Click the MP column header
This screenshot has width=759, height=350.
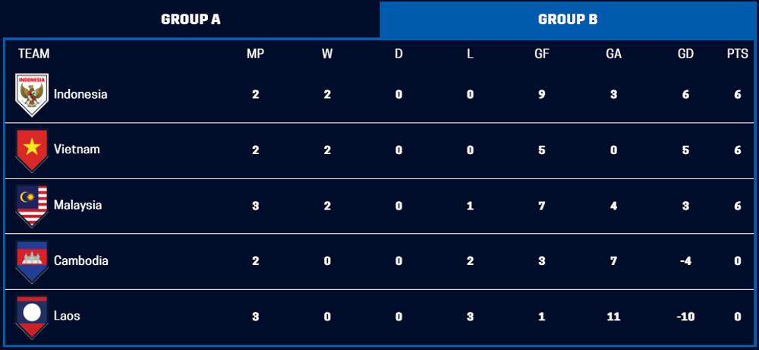[x=255, y=54]
